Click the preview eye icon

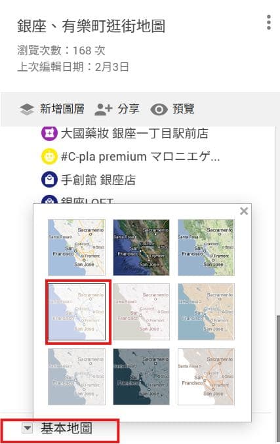[x=159, y=110]
